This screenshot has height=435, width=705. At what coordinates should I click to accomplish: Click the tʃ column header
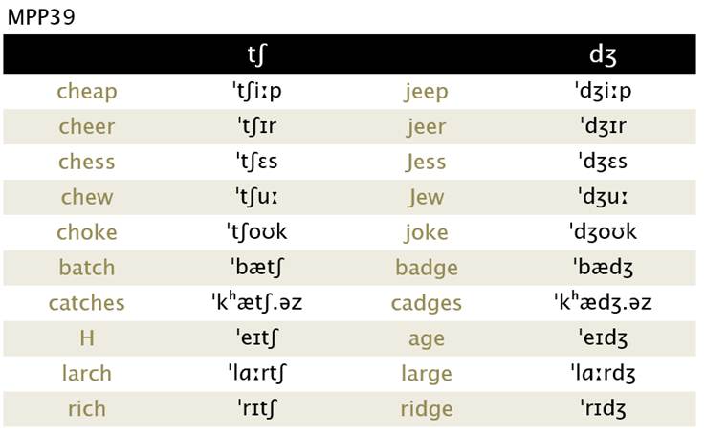pyautogui.click(x=256, y=54)
